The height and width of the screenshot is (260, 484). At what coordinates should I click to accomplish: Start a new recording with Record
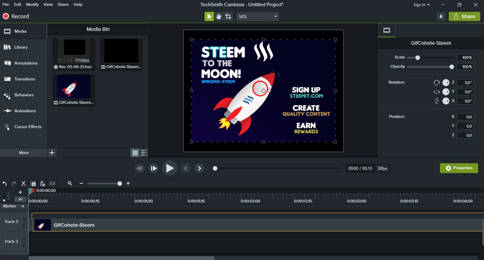[16, 16]
